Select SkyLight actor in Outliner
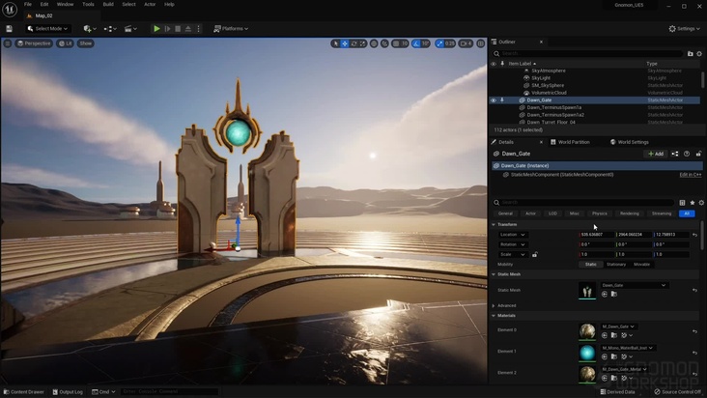 [x=541, y=78]
